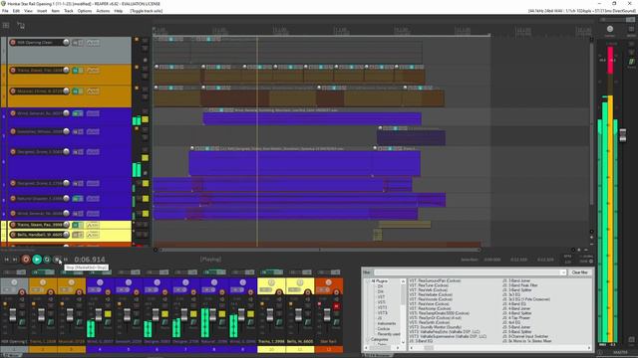Click the Clear filter button in FX browser
638x358 pixels.
tap(579, 272)
